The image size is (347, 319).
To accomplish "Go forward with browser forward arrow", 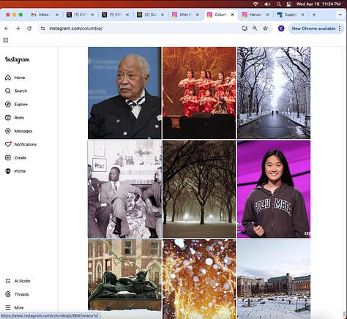I will pyautogui.click(x=18, y=29).
